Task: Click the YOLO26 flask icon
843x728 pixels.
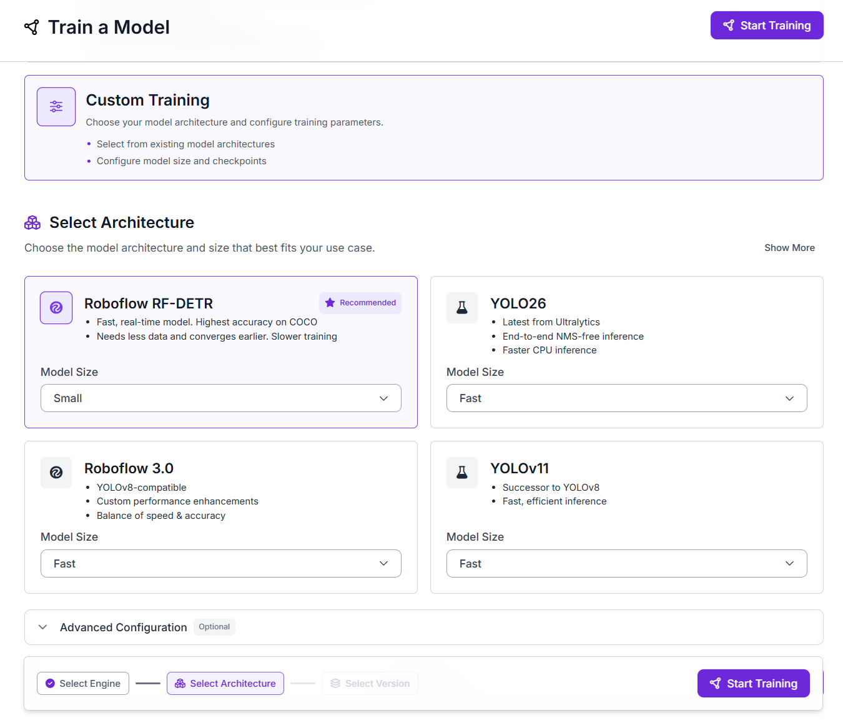Action: click(462, 308)
